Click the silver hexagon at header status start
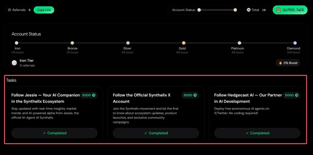The width and height of the screenshot is (313, 155). click(199, 10)
